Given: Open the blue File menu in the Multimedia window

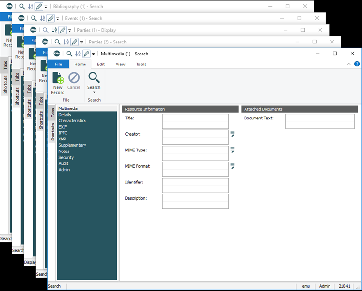Looking at the screenshot, I should pos(58,64).
